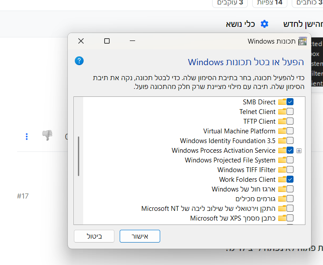Open the three-dot post options menu
This screenshot has width=323, height=265.
click(x=26, y=136)
